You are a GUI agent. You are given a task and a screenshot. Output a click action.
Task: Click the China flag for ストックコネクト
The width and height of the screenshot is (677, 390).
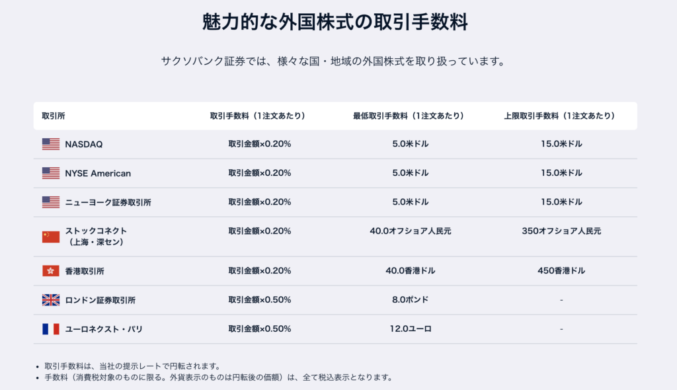click(51, 237)
